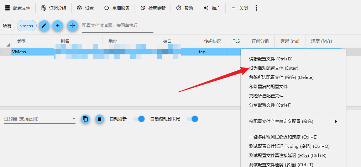Image resolution: width=361 pixels, height=167 pixels.
Task: Open the 设置 settings button
Action: click(85, 8)
